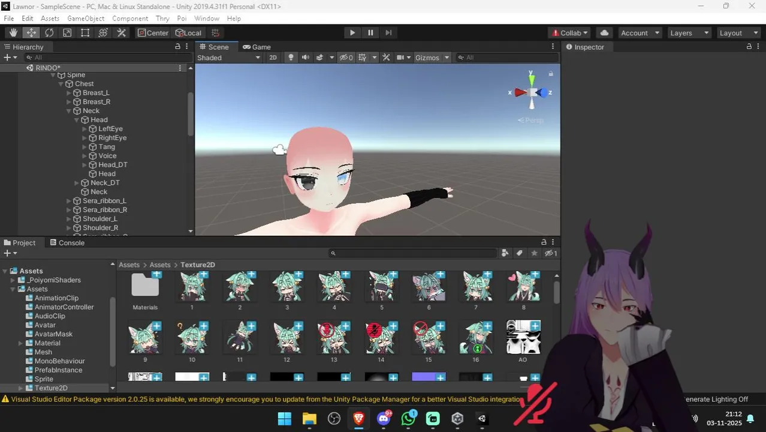
Task: Select the Rect transform tool
Action: point(85,33)
